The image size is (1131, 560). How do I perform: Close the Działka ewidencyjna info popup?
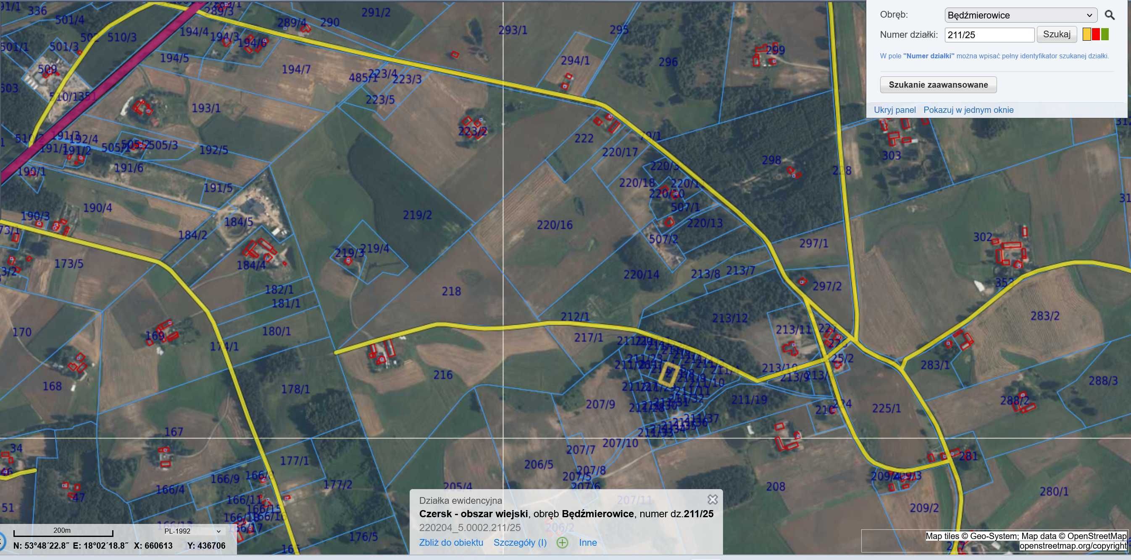click(713, 500)
